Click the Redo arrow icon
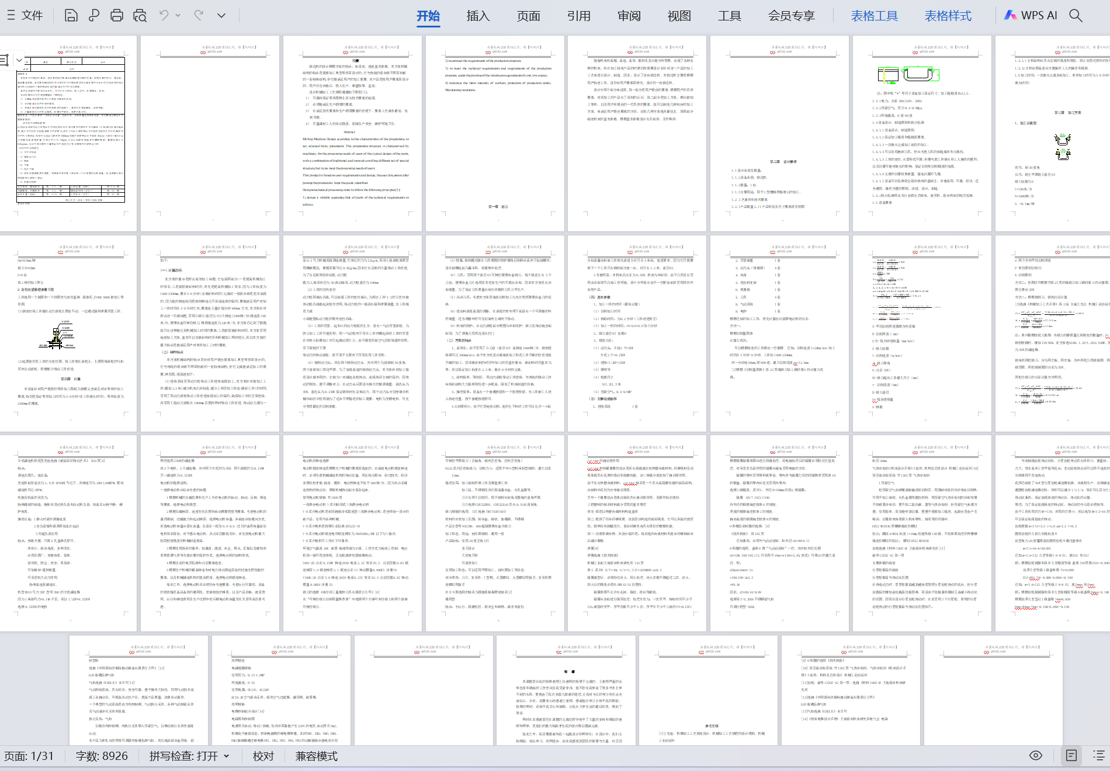The image size is (1110, 771). pos(199,16)
